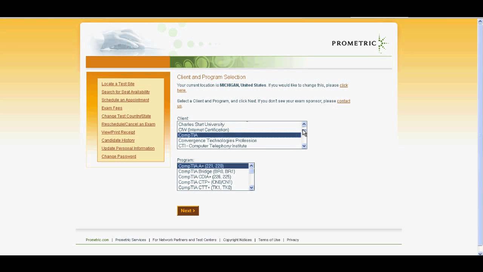Click the Program list scroll down arrow
483x272 pixels.
251,187
